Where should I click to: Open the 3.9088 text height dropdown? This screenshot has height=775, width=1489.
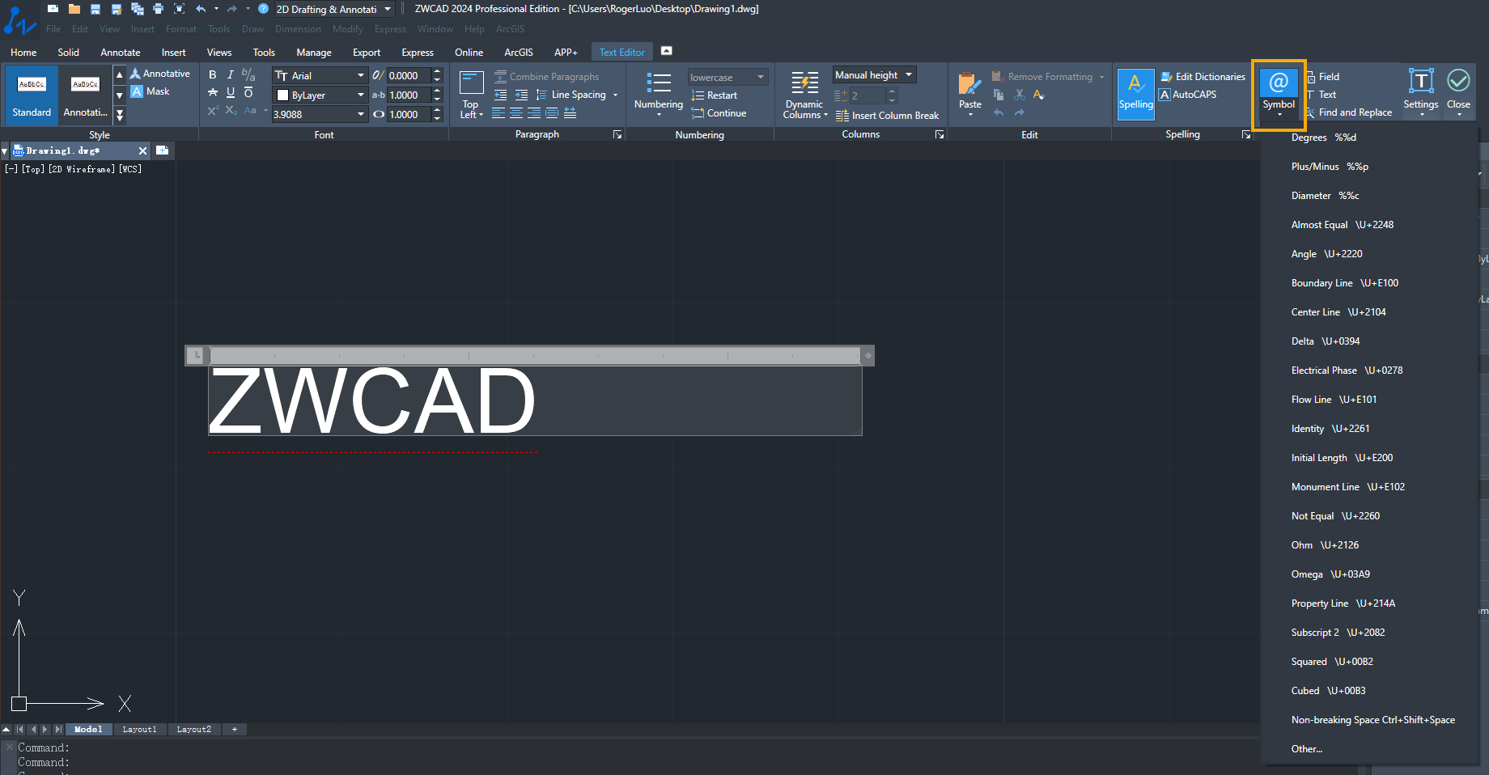[361, 114]
